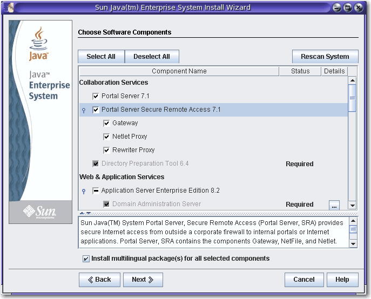
Task: Uncheck the Netlet Proxy checkbox
Action: pos(106,137)
